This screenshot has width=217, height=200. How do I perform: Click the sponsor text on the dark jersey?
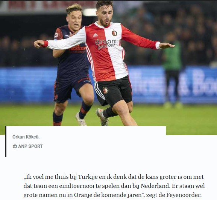pyautogui.click(x=78, y=49)
